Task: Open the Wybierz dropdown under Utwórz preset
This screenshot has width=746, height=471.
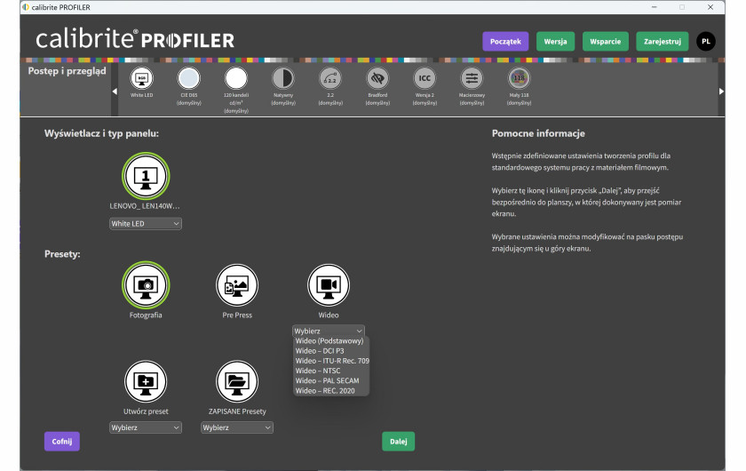Action: coord(146,427)
